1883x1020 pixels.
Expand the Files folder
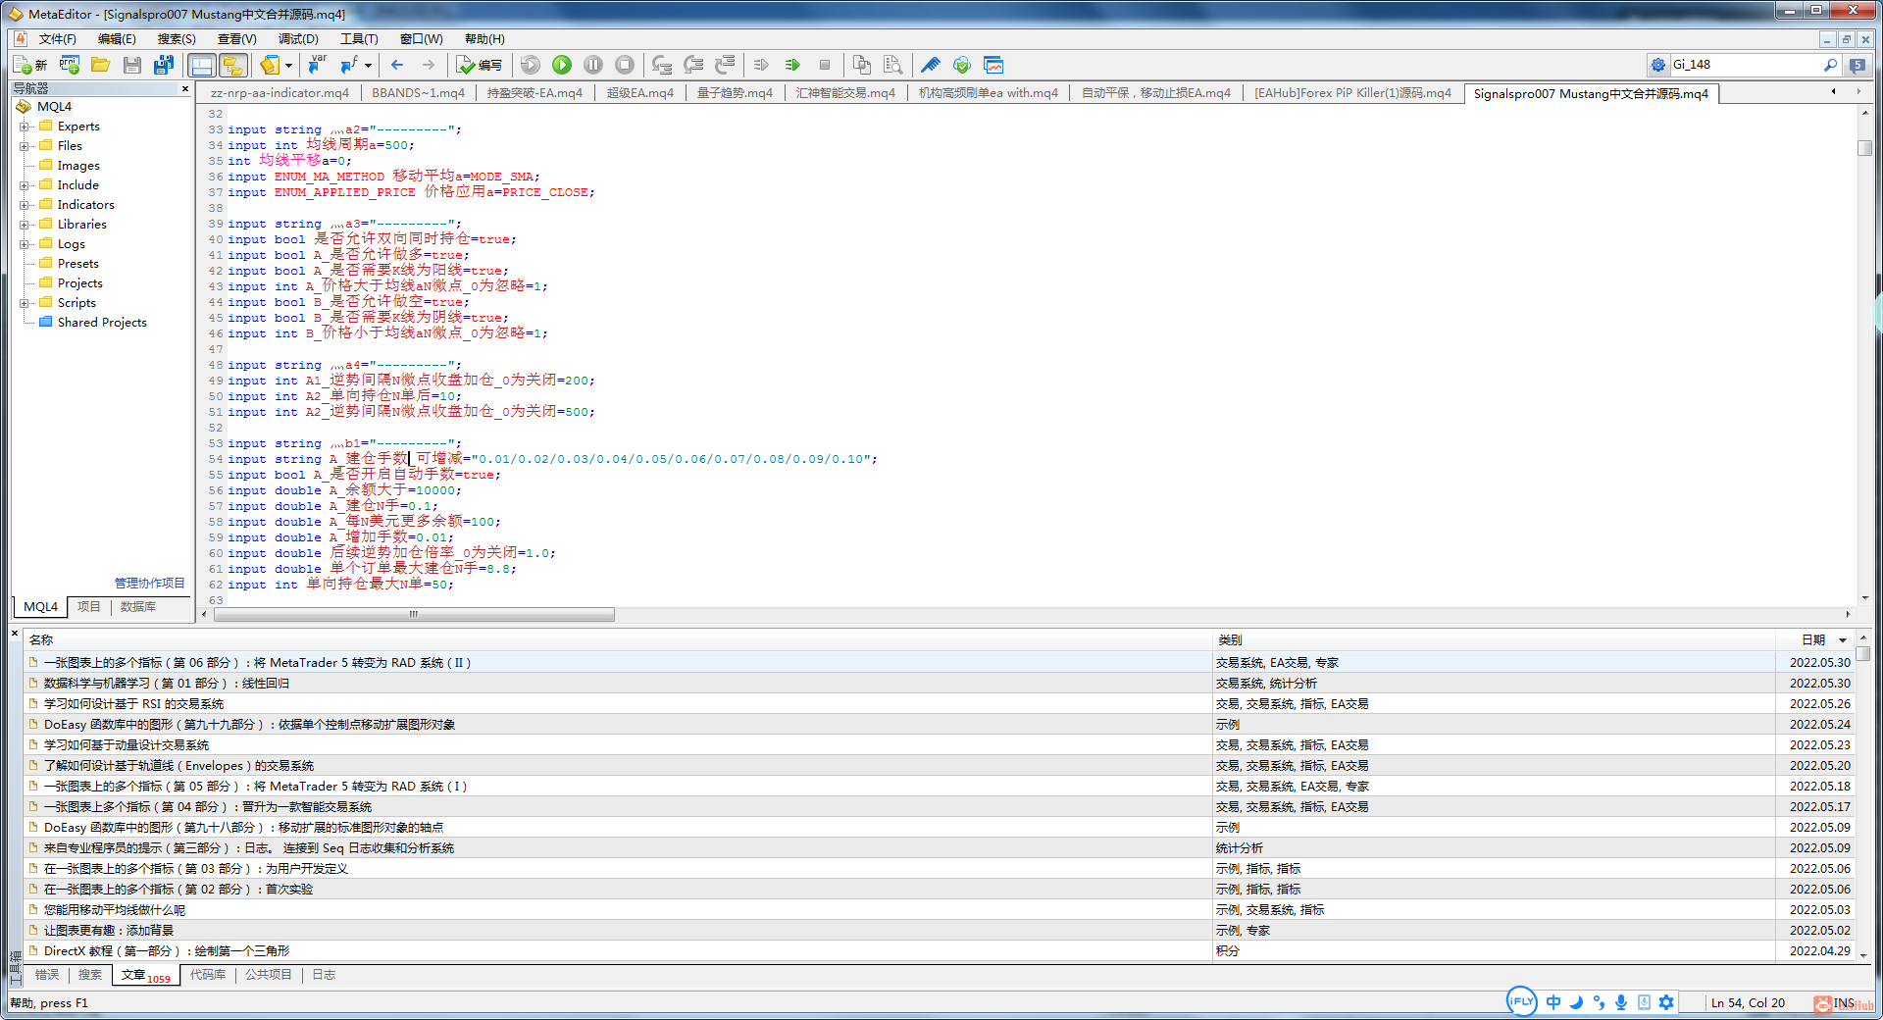pyautogui.click(x=25, y=146)
